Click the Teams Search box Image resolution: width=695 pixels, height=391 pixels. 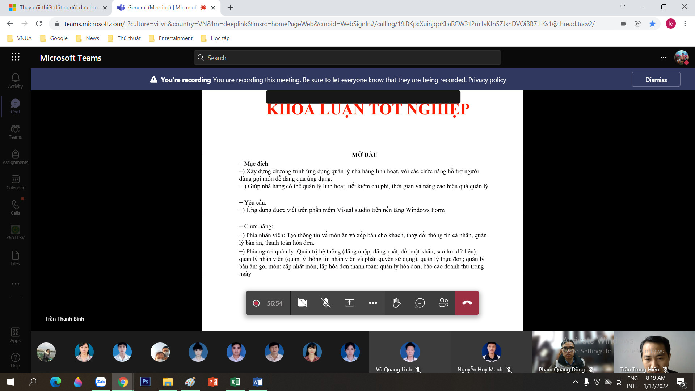tap(347, 58)
